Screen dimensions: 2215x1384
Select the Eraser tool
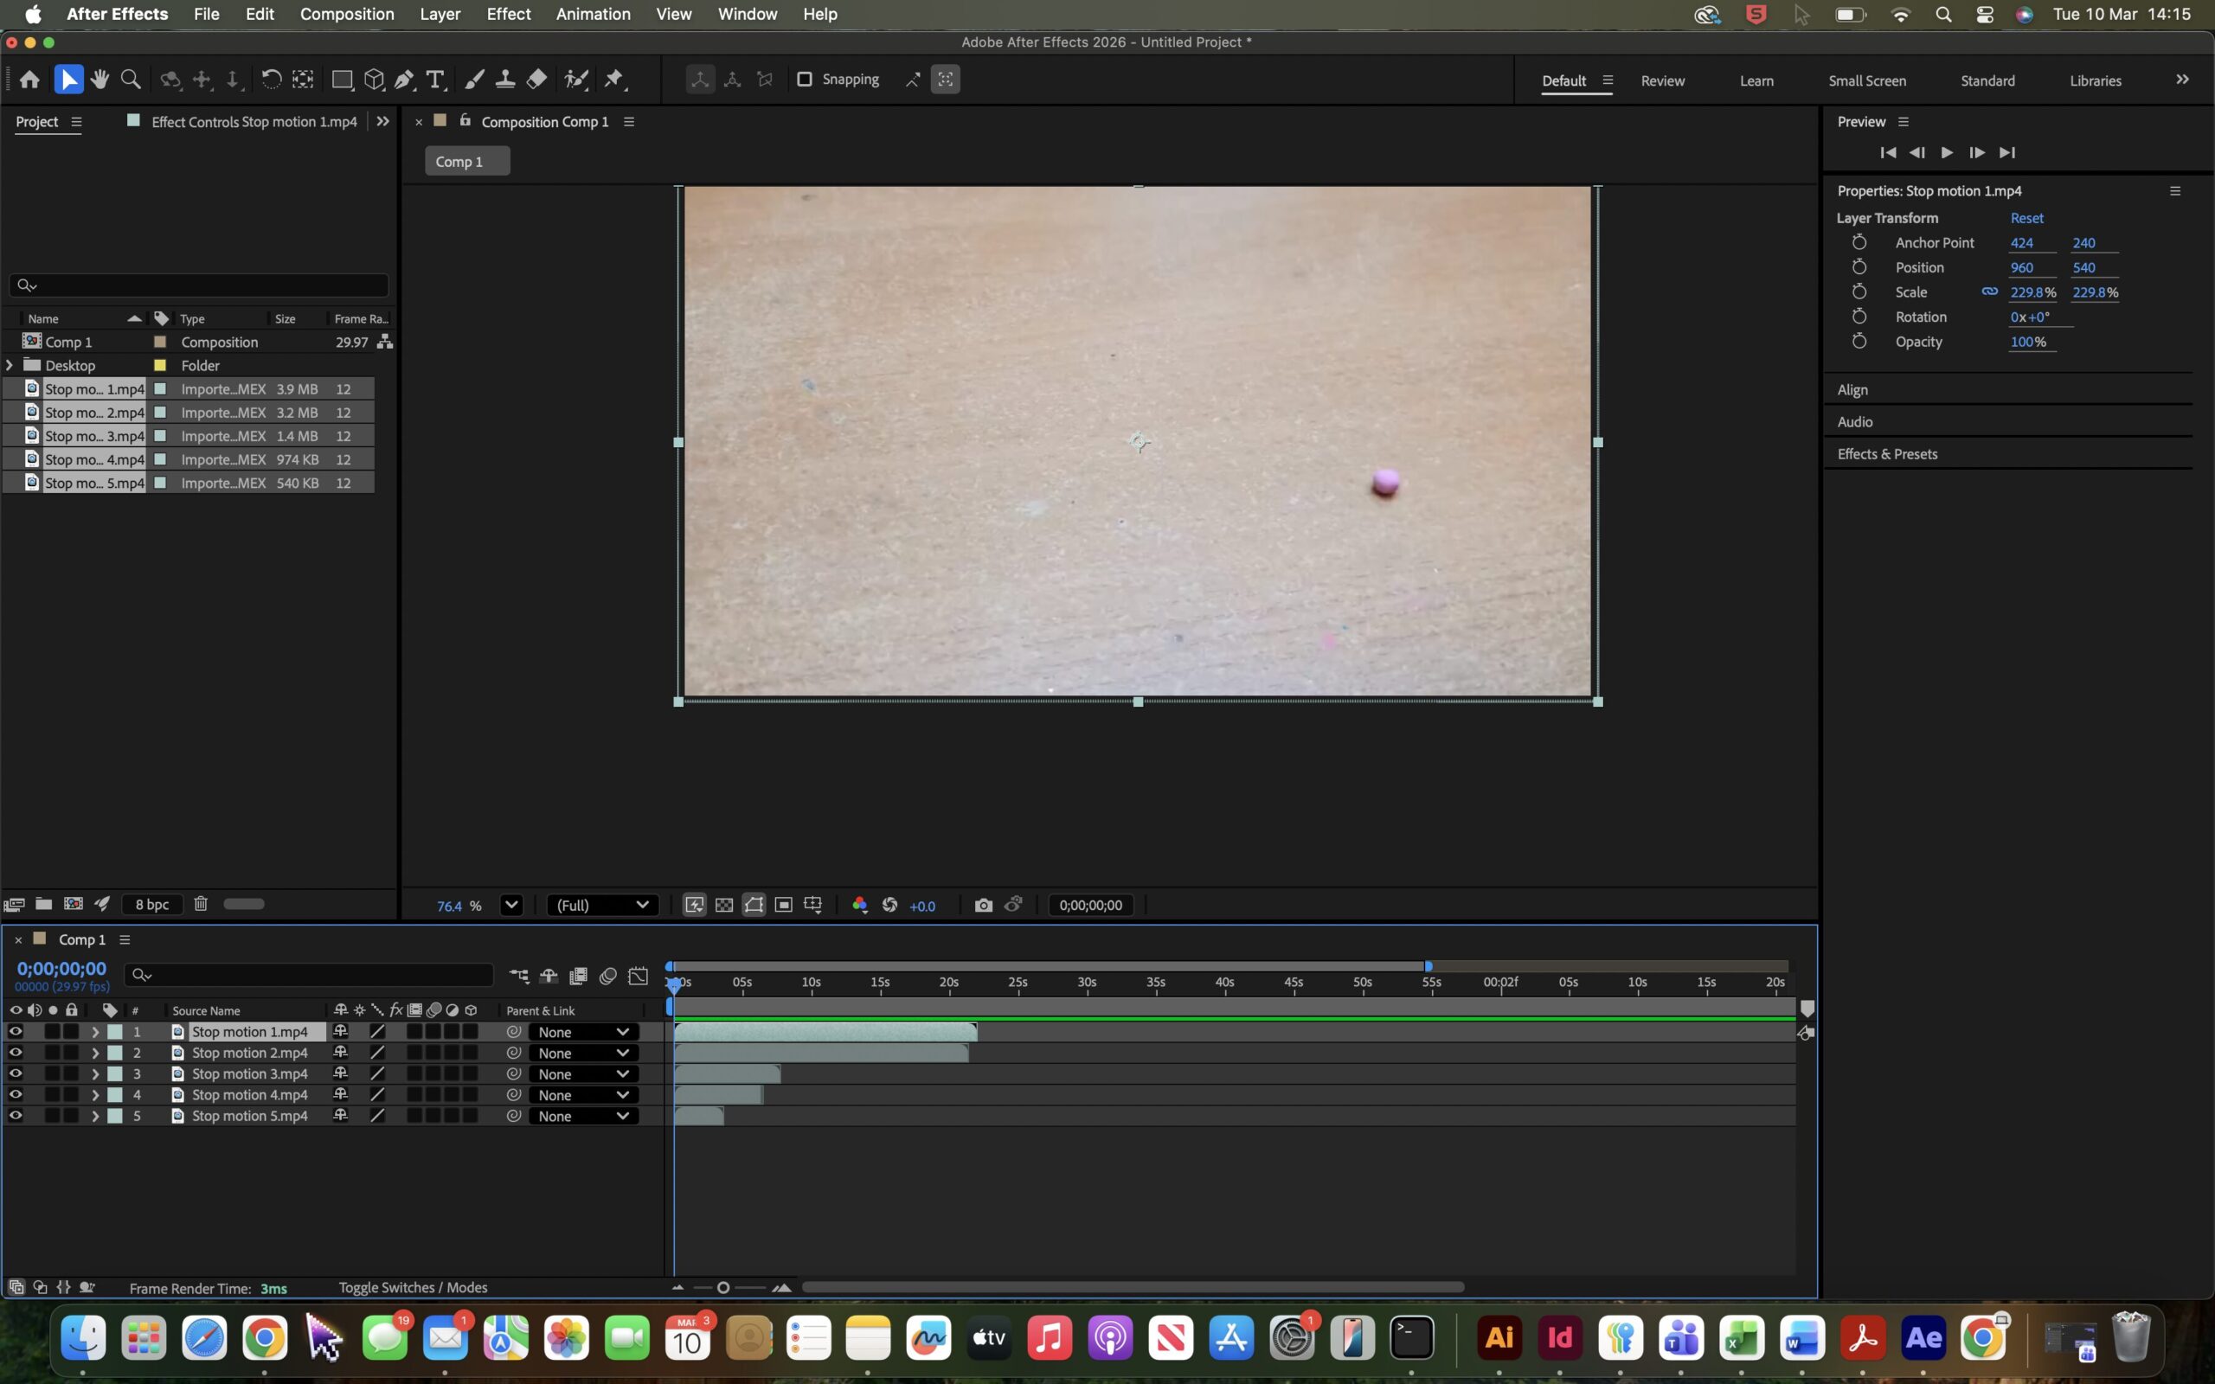537,80
